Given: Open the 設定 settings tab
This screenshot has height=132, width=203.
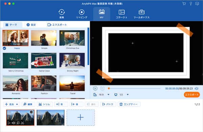Looking at the screenshot, I should (x=31, y=25).
